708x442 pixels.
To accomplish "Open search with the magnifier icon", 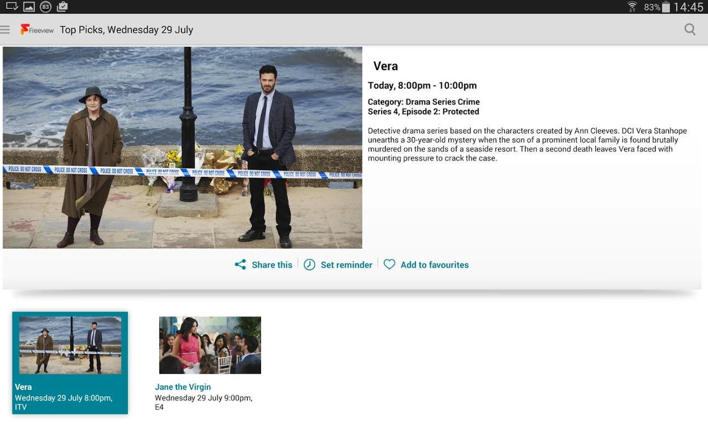I will pyautogui.click(x=690, y=30).
